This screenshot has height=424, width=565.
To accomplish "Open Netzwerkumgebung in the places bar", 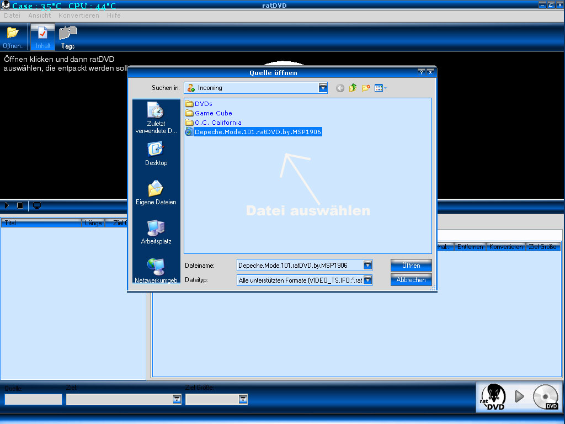I will point(156,271).
